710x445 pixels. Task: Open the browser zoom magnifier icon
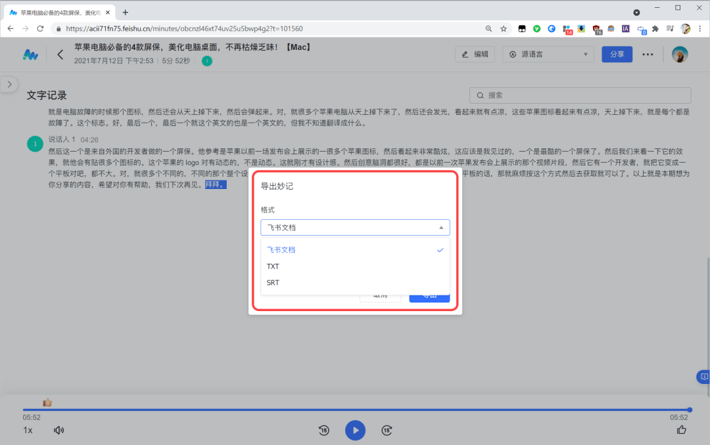(488, 28)
